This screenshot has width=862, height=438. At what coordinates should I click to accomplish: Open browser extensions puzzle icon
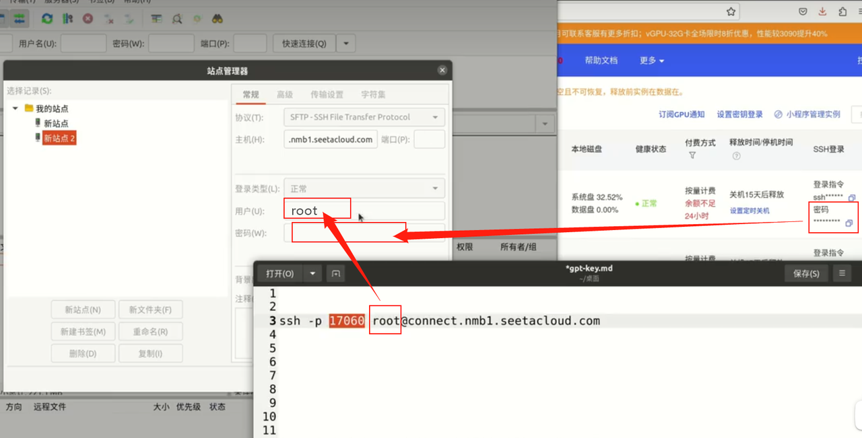[842, 11]
